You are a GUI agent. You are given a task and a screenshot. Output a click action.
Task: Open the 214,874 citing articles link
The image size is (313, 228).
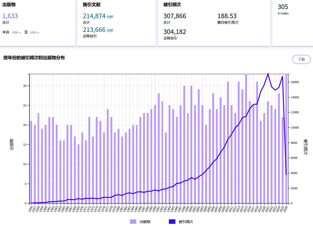point(94,16)
